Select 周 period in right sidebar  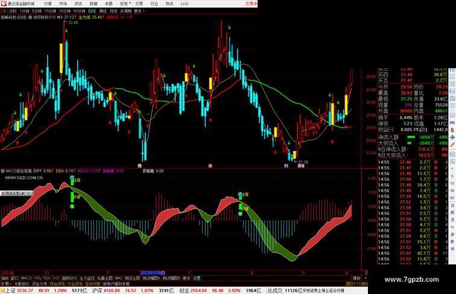pos(452,213)
